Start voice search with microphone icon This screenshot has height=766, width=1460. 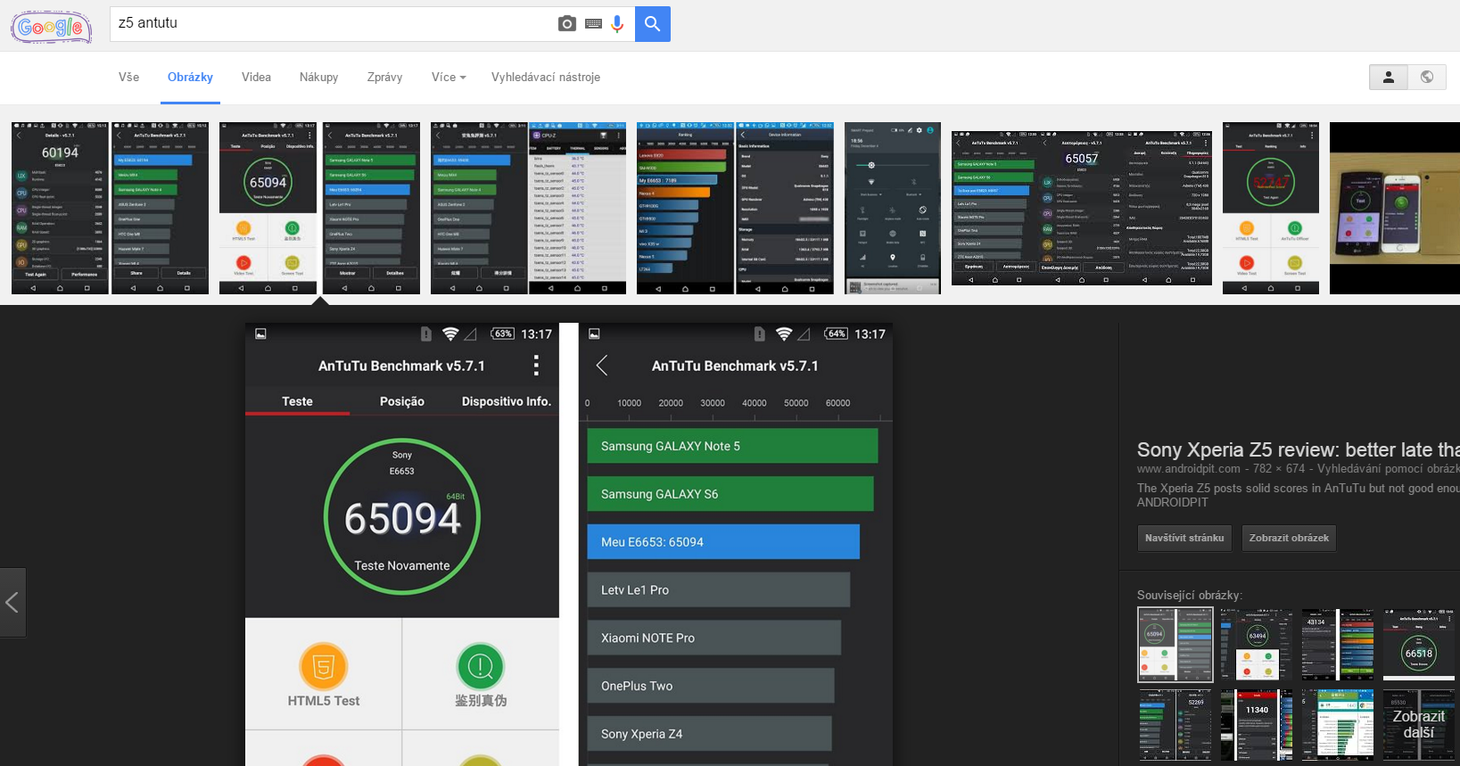(617, 24)
